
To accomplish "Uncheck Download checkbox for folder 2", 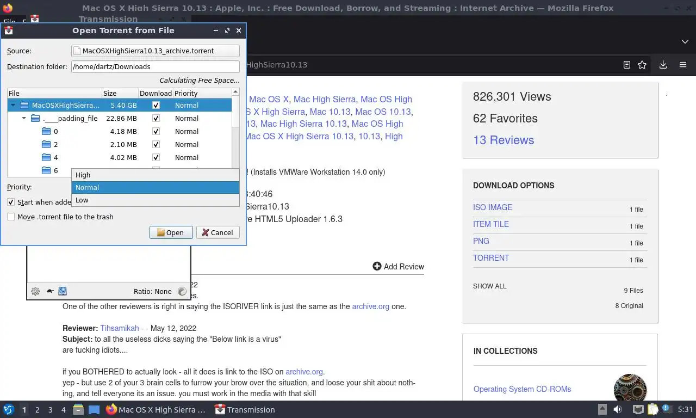I will (156, 144).
